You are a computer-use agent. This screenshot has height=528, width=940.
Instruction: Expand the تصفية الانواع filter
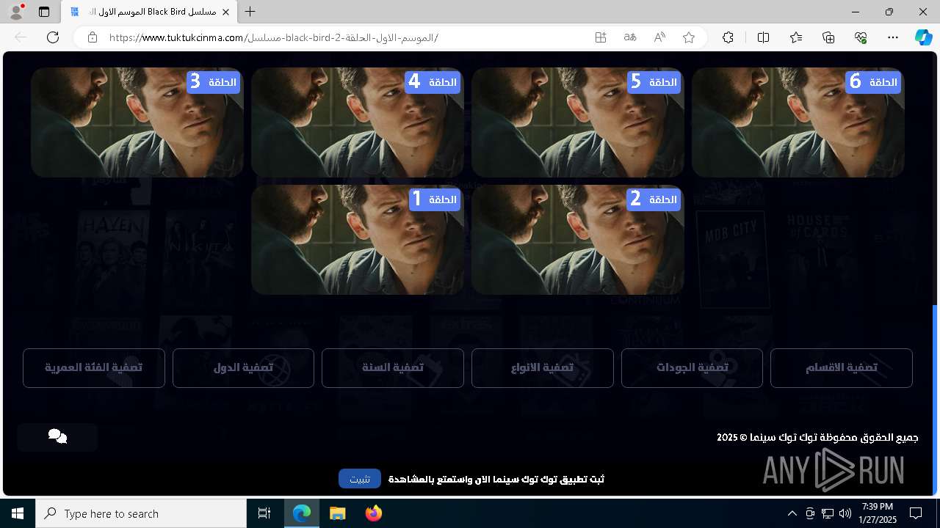tap(543, 368)
